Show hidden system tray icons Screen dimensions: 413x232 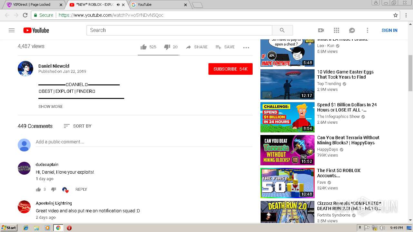tap(360, 228)
